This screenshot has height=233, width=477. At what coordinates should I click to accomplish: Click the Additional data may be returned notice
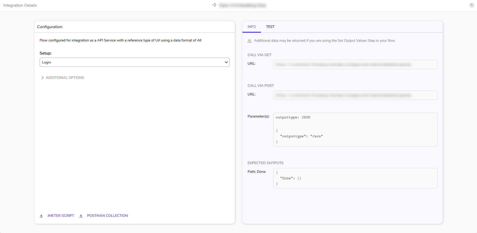[x=325, y=40]
